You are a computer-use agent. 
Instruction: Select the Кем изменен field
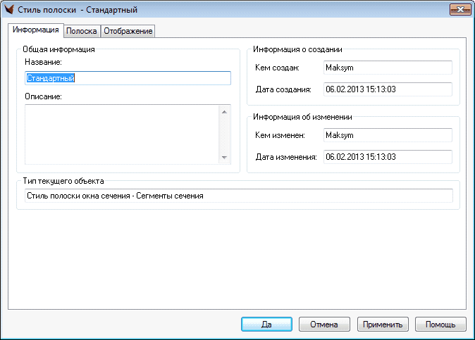386,135
